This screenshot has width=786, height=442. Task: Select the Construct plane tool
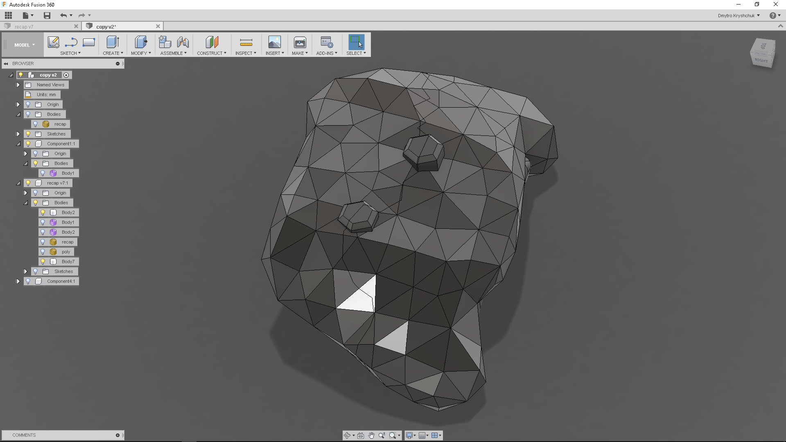(212, 42)
